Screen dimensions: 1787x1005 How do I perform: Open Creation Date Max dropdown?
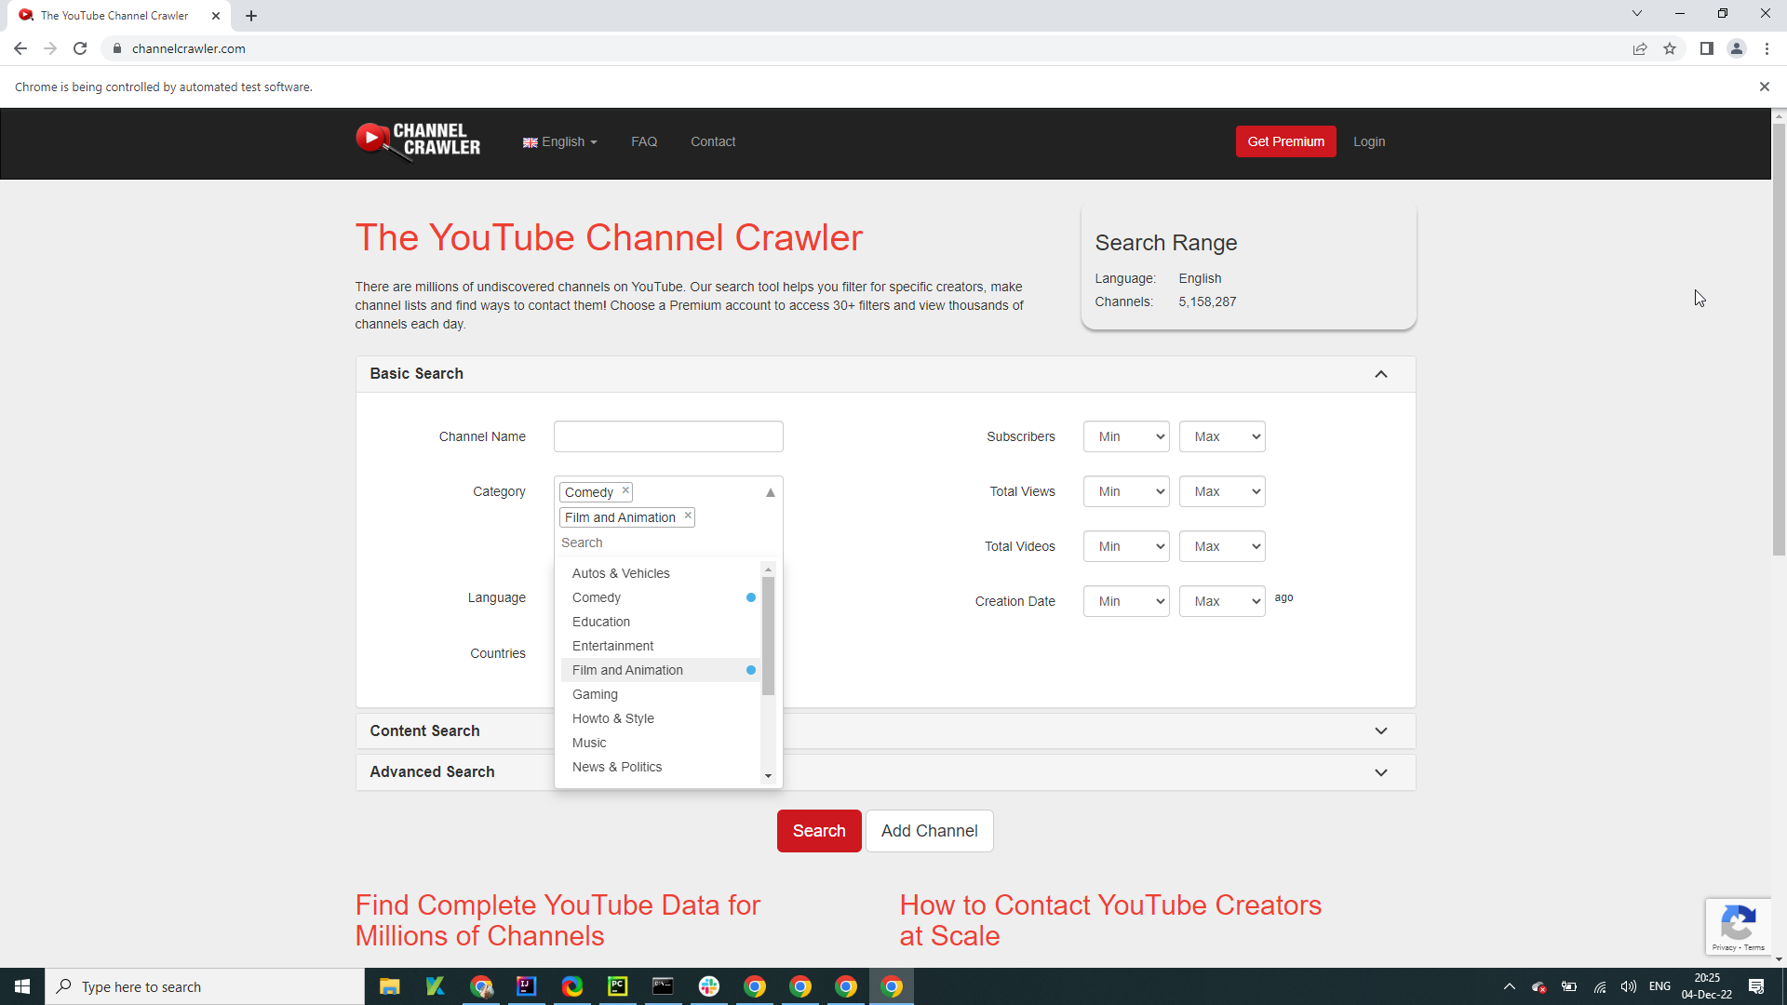[1222, 601]
